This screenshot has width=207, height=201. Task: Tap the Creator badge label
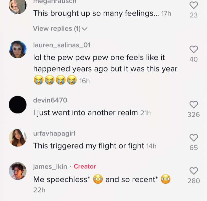(85, 166)
